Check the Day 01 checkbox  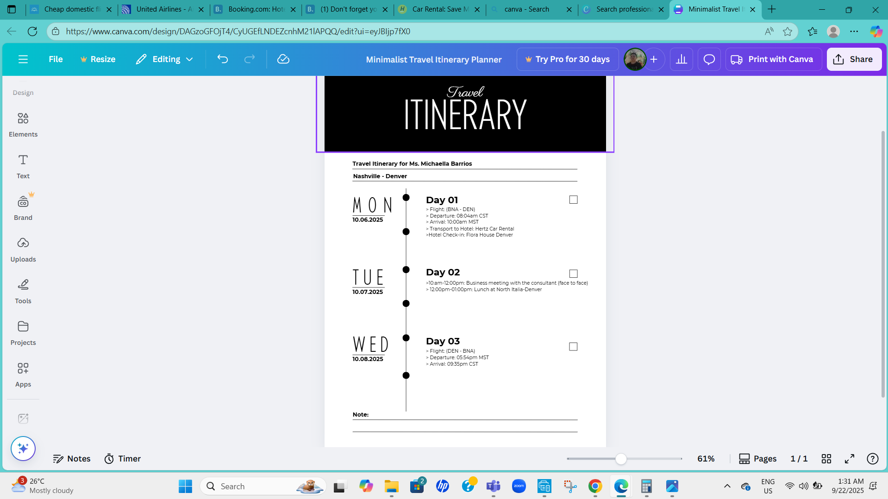[x=573, y=200]
